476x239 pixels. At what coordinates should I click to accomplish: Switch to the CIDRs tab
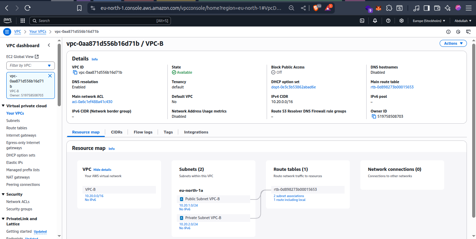click(x=117, y=132)
